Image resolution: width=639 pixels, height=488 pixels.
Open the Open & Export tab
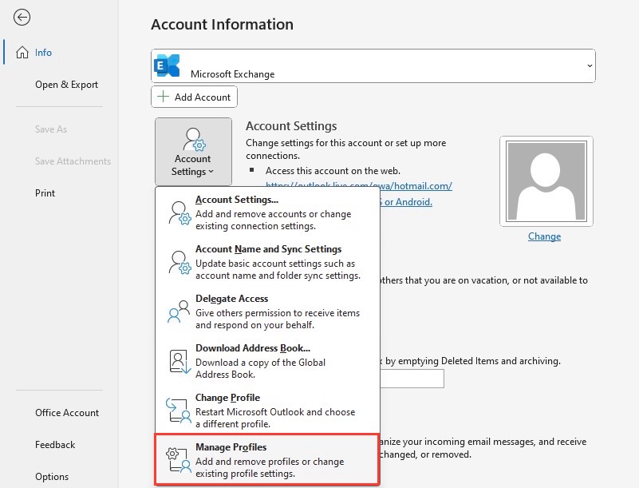[x=66, y=85]
